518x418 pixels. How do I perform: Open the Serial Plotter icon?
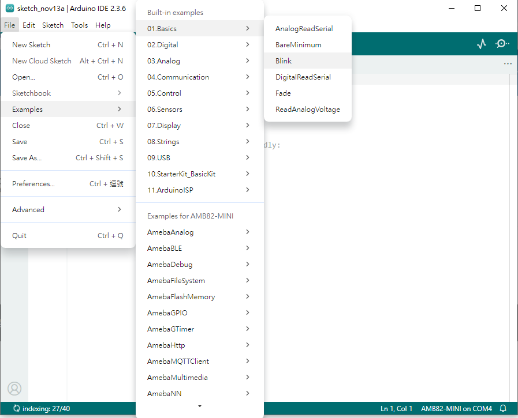click(x=482, y=44)
